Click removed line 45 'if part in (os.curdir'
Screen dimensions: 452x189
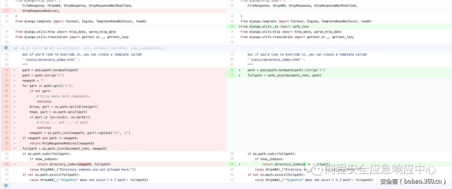[x=60, y=117]
